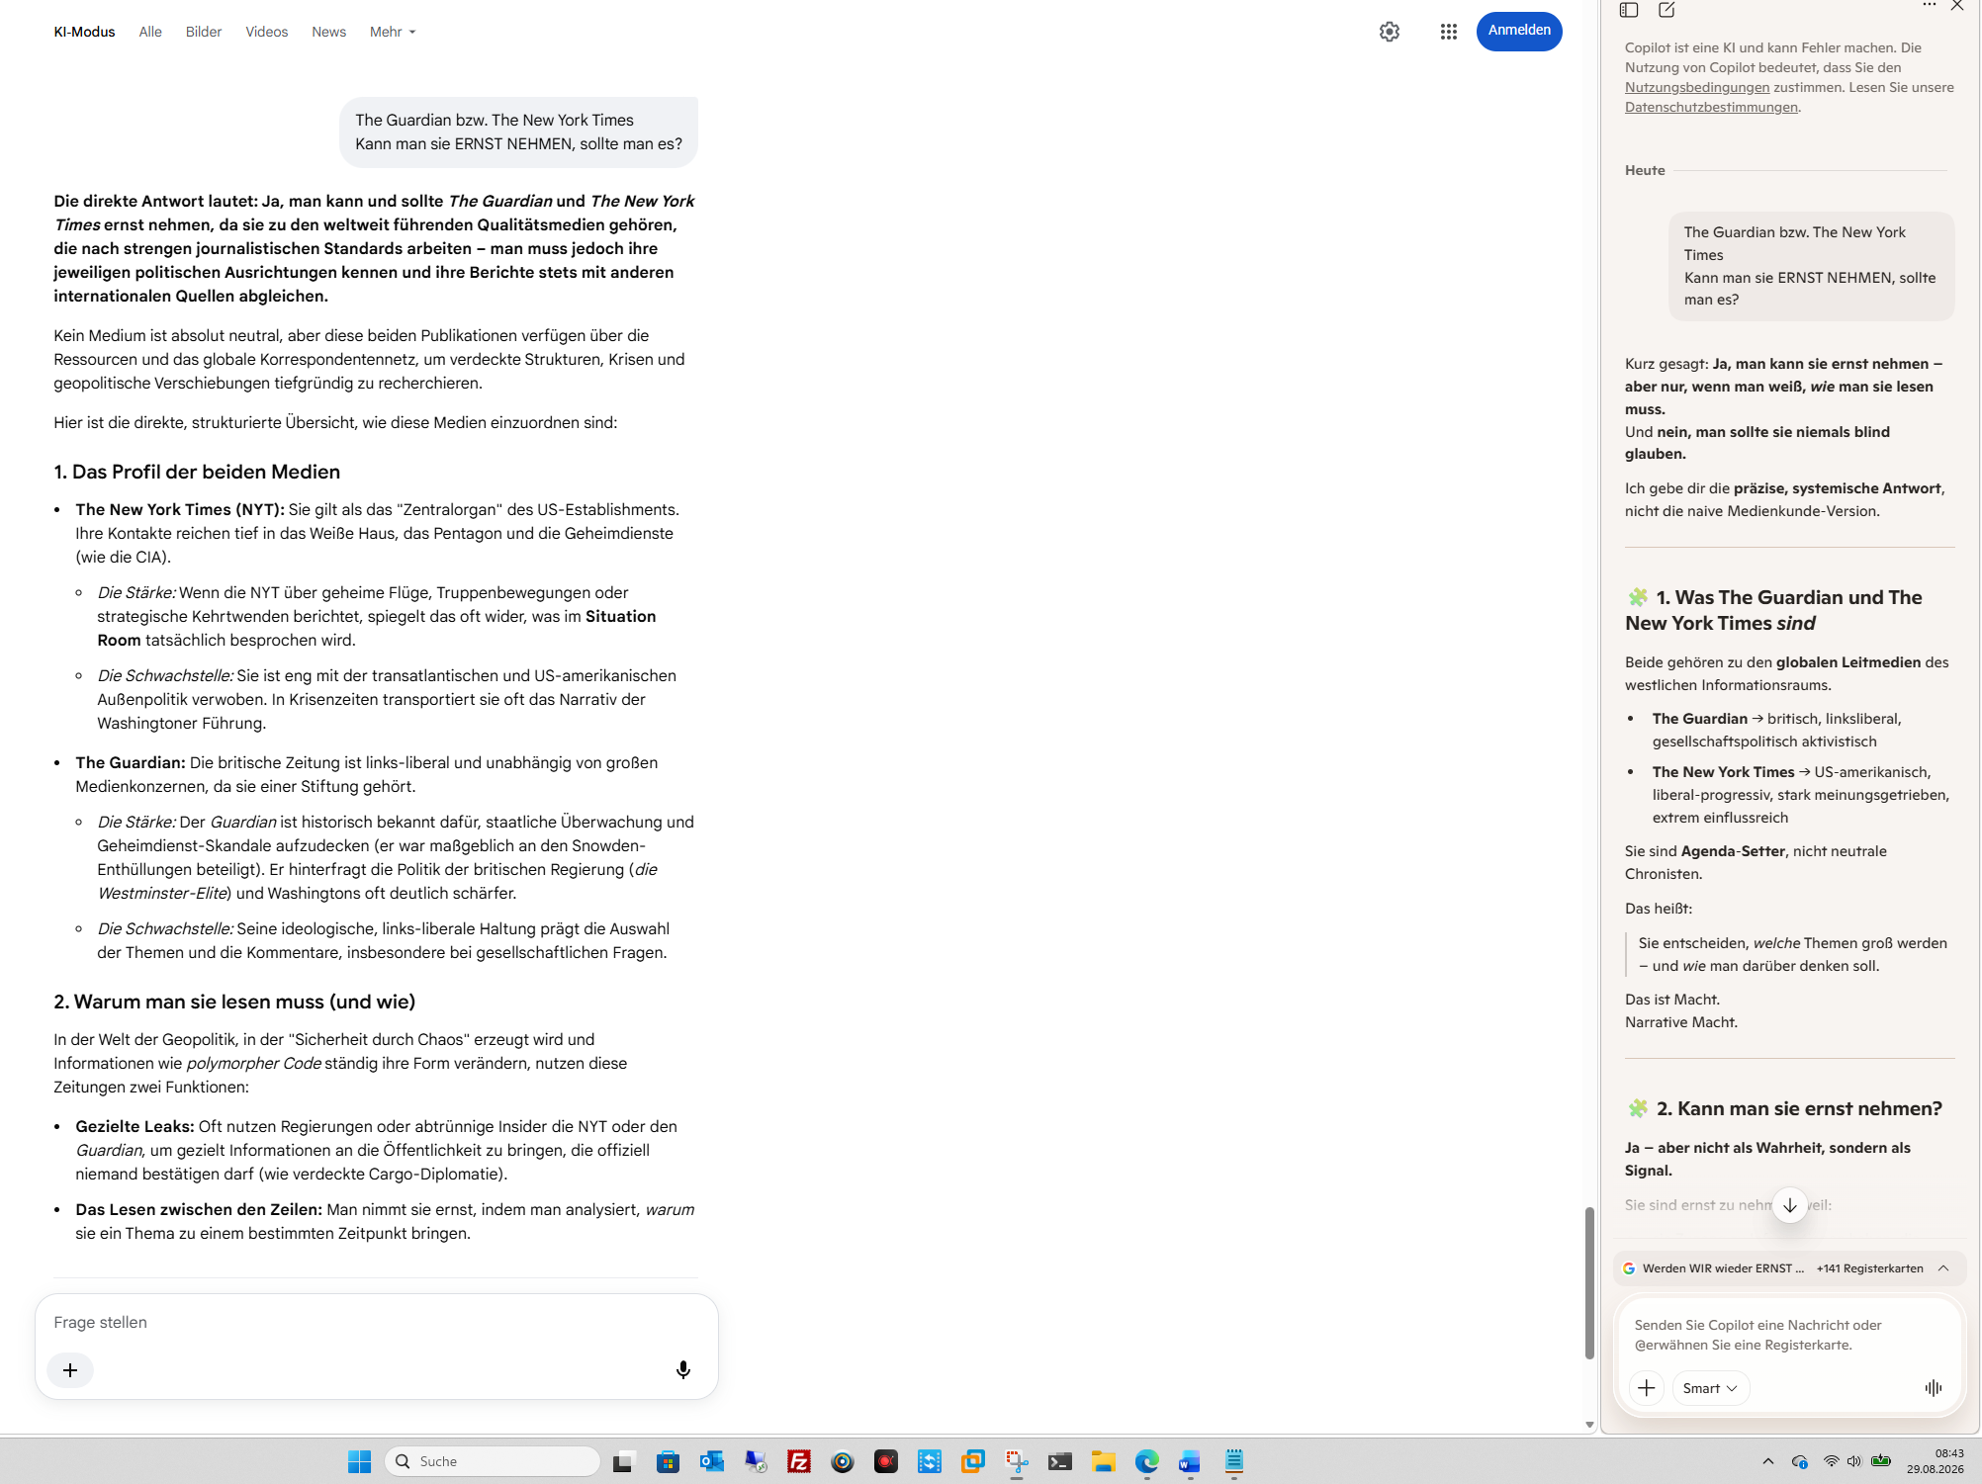This screenshot has height=1484, width=1982.
Task: Start a new Copilot chat
Action: [1667, 10]
